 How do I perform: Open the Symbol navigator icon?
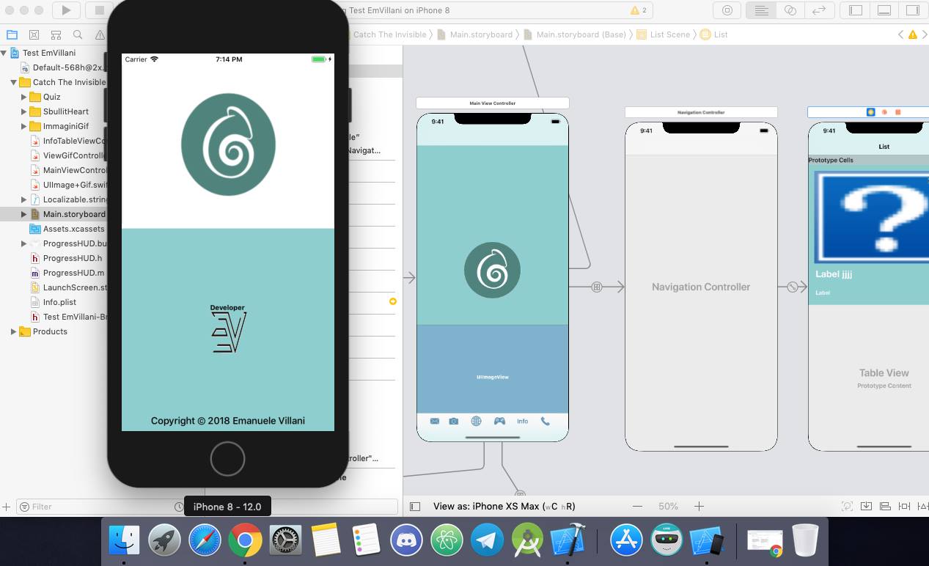(x=56, y=34)
